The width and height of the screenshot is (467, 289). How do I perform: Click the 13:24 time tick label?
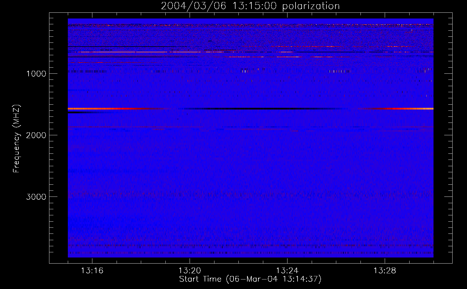coord(287,271)
